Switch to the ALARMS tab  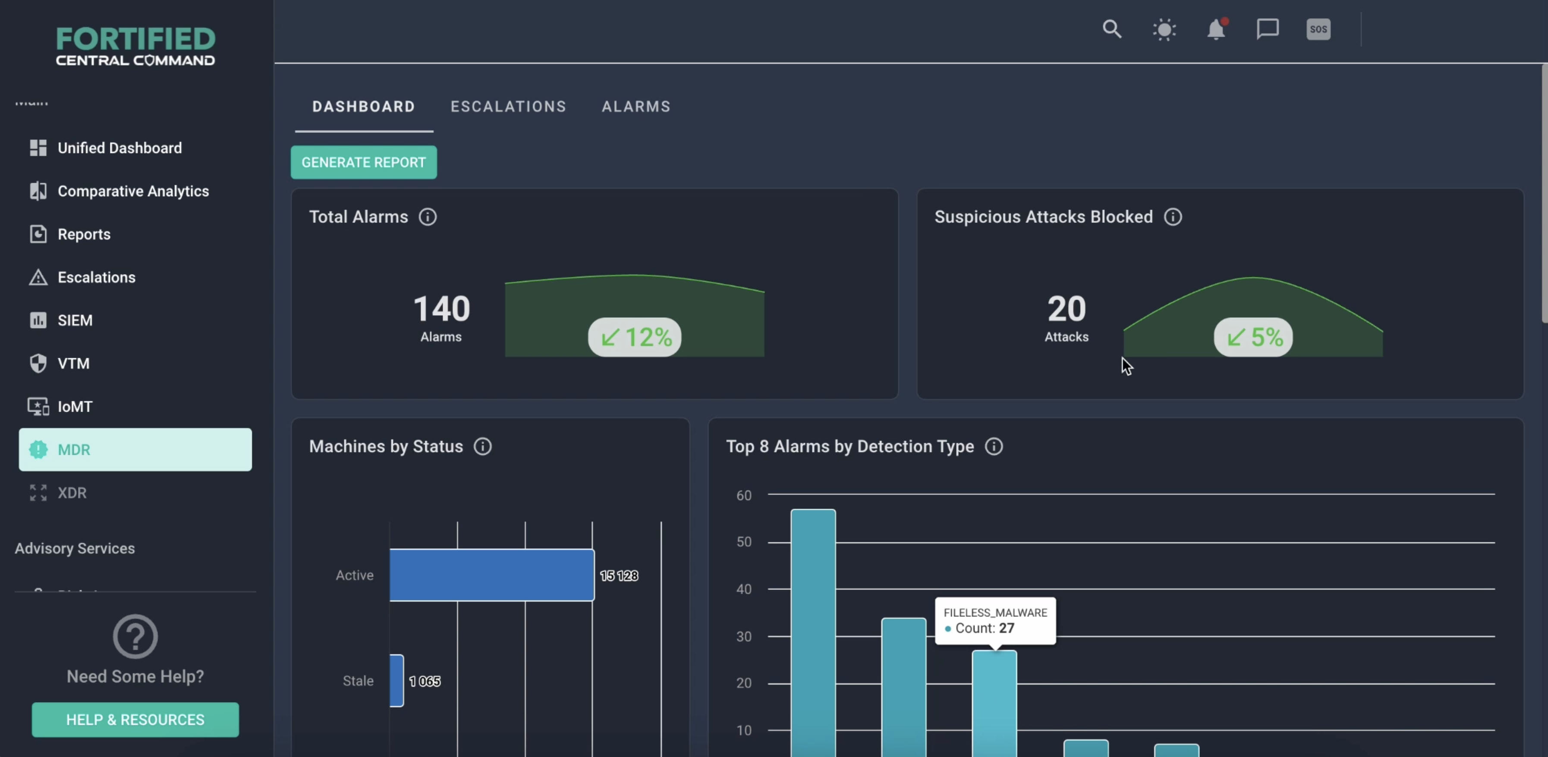point(636,106)
